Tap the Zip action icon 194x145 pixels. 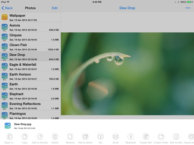click(100, 137)
